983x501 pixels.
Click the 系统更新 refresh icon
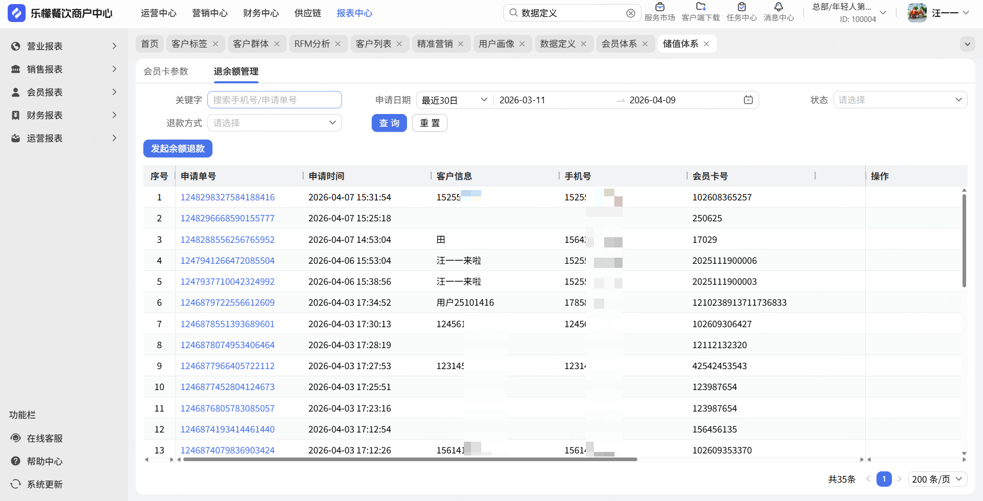coord(16,484)
